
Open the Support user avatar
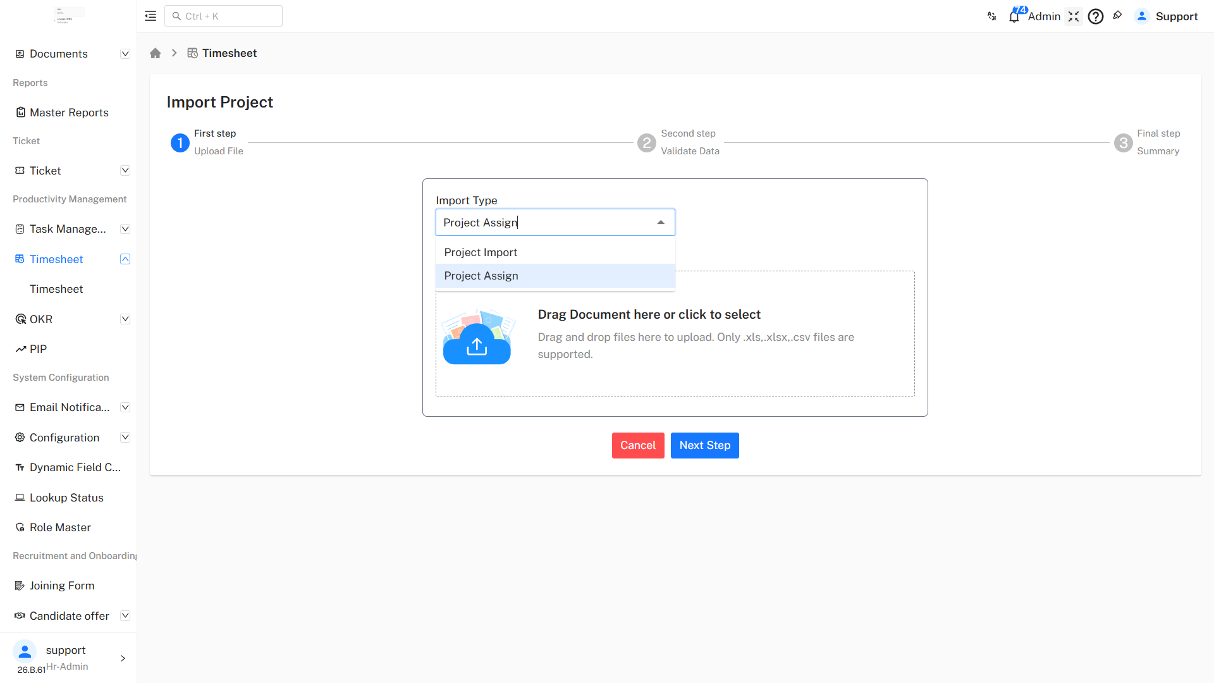coord(1142,16)
